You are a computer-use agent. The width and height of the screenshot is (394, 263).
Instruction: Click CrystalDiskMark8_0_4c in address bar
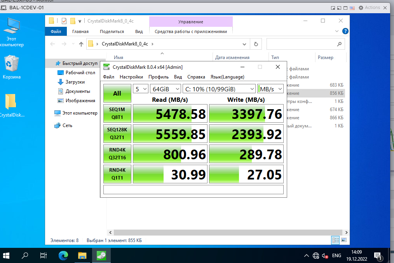[125, 44]
